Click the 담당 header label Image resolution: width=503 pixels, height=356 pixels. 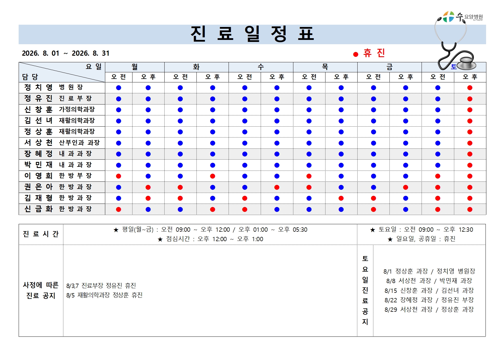click(x=30, y=77)
